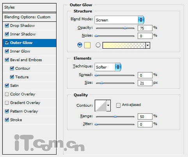Click the pale yellow glow color swatch

click(87, 45)
